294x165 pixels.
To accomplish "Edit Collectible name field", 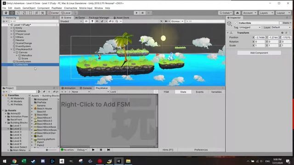I will (258, 23).
